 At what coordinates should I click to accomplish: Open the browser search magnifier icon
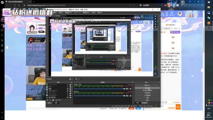[x=162, y=5]
